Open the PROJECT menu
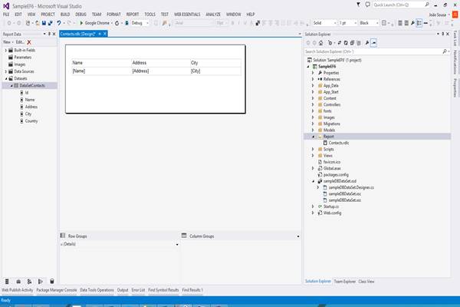The image size is (460, 307). click(48, 15)
